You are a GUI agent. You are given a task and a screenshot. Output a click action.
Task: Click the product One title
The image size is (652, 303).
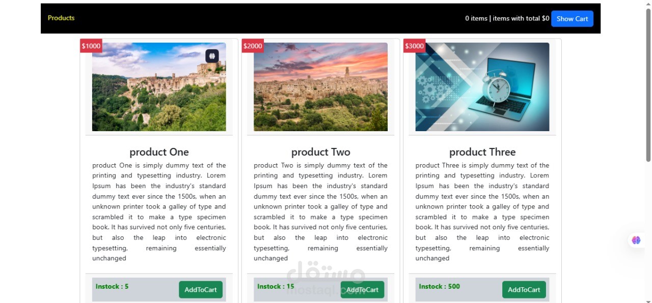(159, 152)
